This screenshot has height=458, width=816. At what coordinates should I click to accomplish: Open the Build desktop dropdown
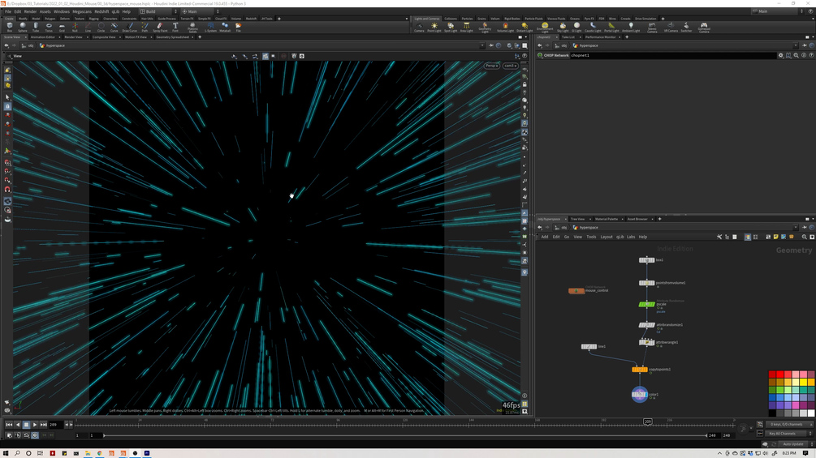click(x=158, y=11)
